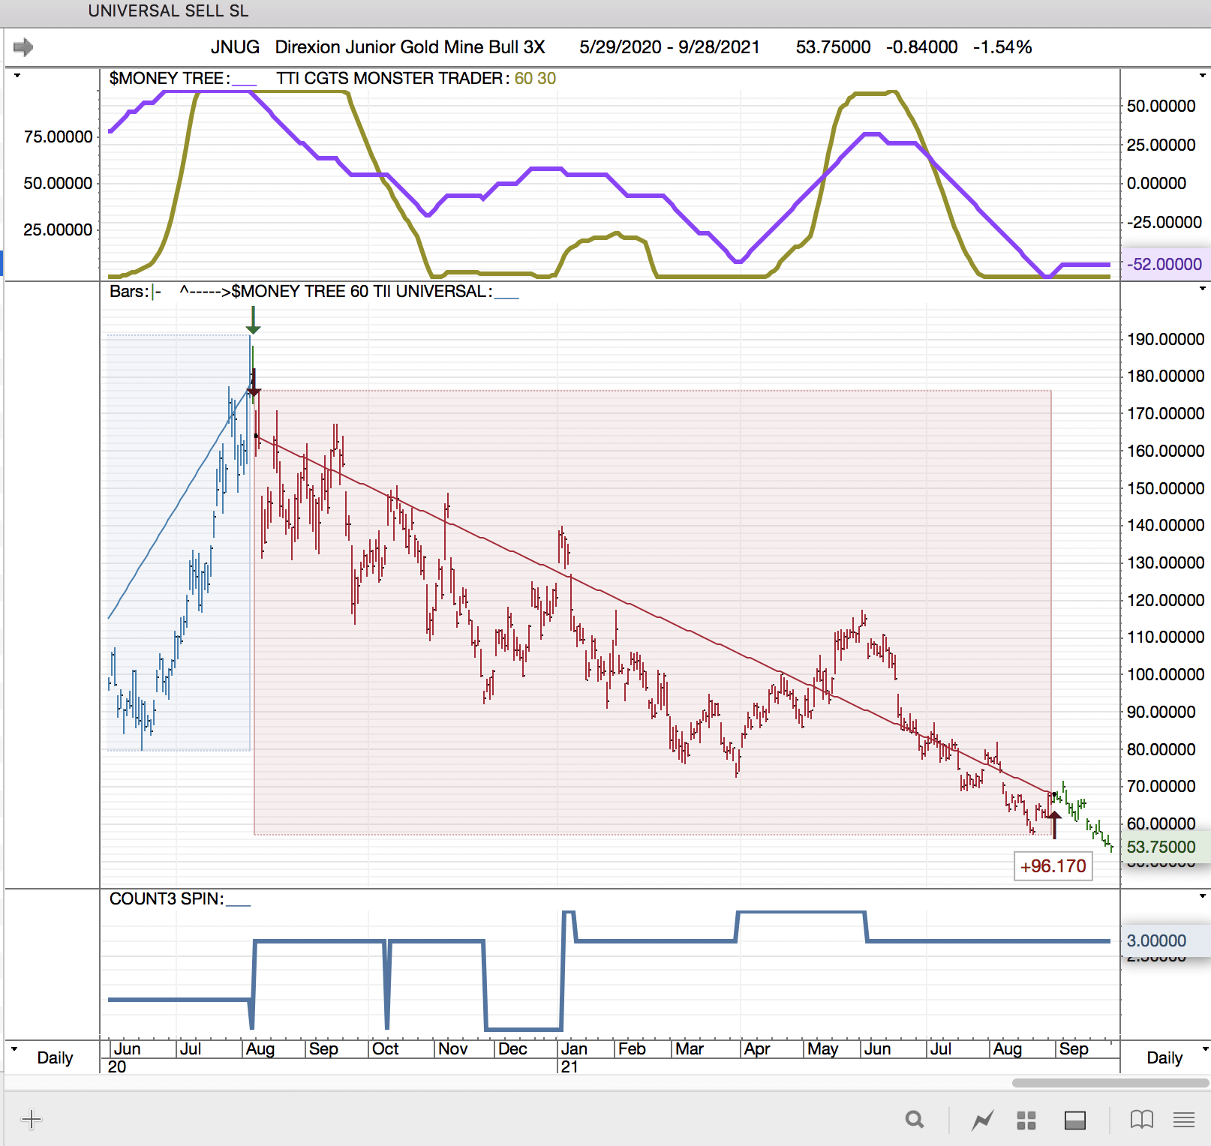Image resolution: width=1211 pixels, height=1146 pixels.
Task: Open the price pane menu arrow at right
Action: [x=1203, y=289]
